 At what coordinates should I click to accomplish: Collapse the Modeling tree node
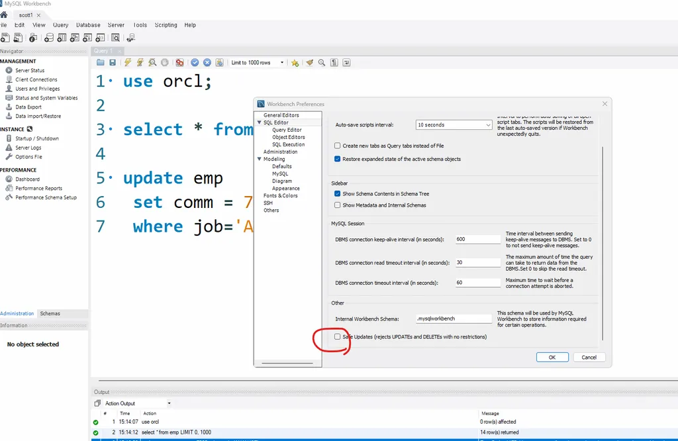[260, 159]
